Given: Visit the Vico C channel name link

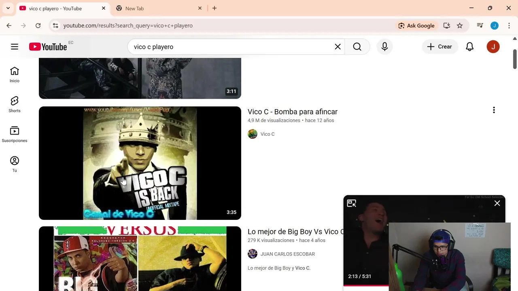Looking at the screenshot, I should click(x=267, y=134).
